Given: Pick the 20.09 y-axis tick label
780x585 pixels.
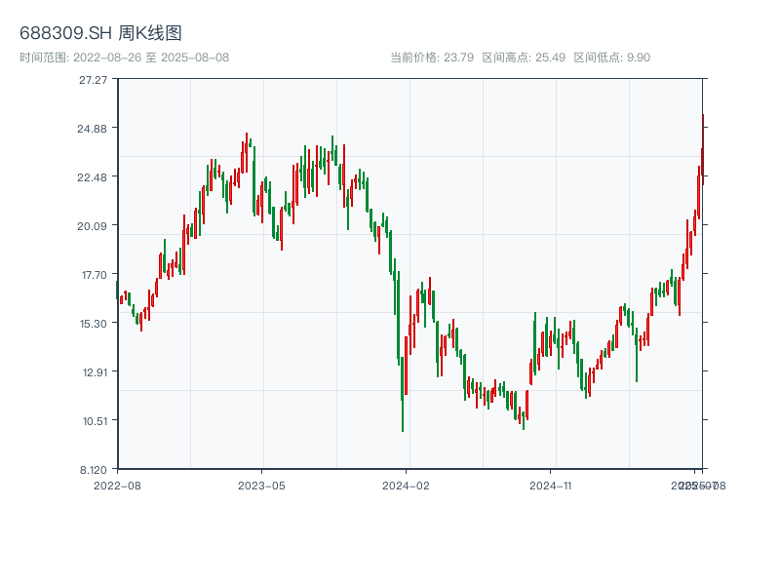Looking at the screenshot, I should coord(94,226).
